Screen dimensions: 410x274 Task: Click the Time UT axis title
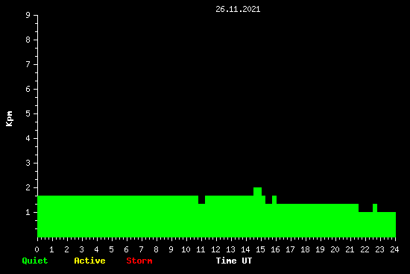click(x=234, y=261)
